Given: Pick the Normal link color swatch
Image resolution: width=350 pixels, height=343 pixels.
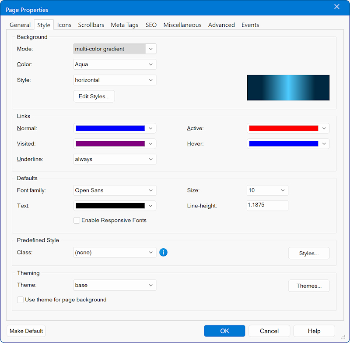Looking at the screenshot, I should (x=110, y=129).
